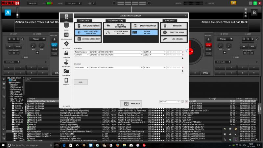
Task: Open aufzeichnen input type dropdown
Action: coord(81,68)
